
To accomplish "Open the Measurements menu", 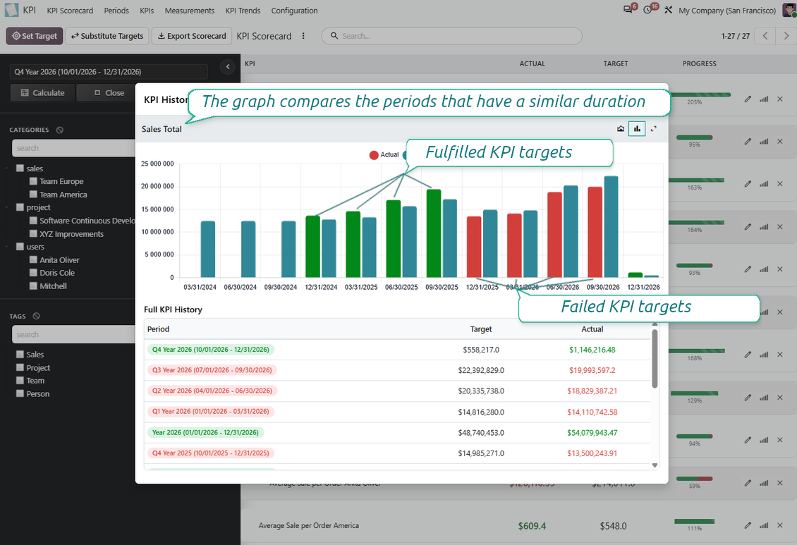I will pyautogui.click(x=190, y=10).
